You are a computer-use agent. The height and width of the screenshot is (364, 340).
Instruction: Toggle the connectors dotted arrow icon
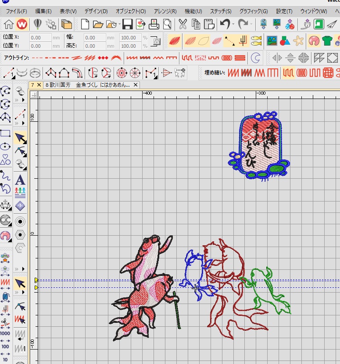coord(229,41)
